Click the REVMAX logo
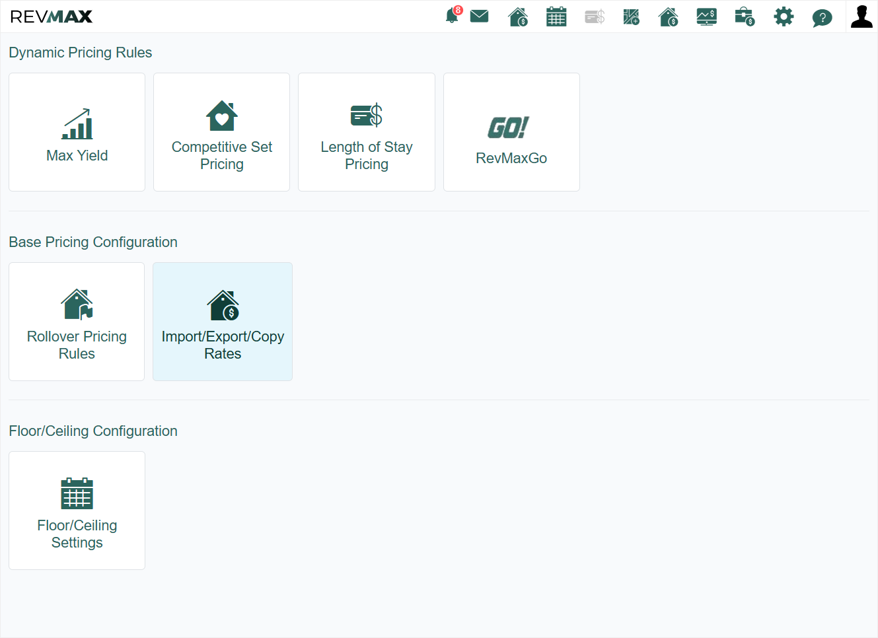The height and width of the screenshot is (638, 878). (52, 17)
